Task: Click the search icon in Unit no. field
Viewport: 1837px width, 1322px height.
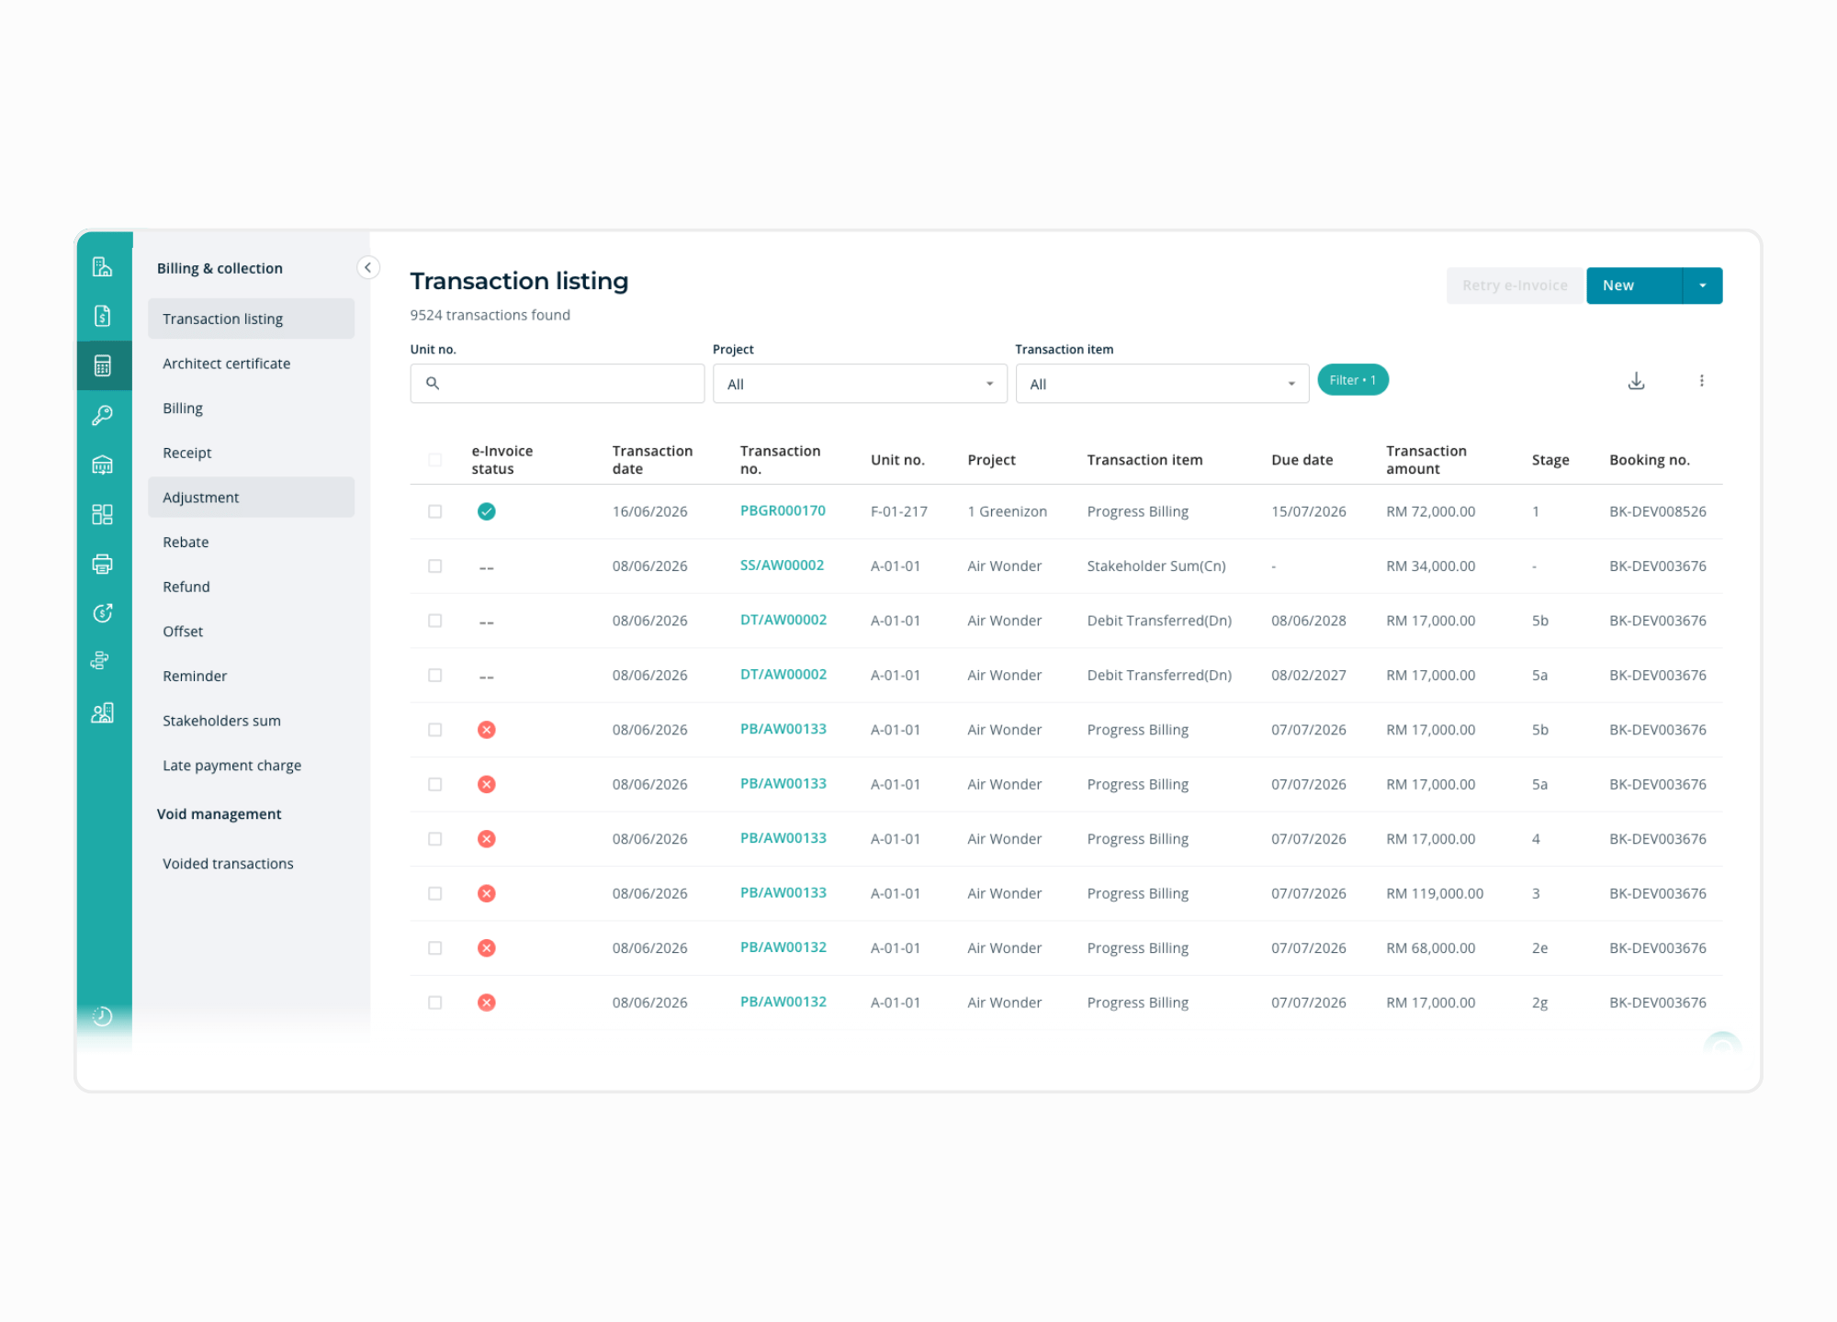Action: (x=433, y=384)
